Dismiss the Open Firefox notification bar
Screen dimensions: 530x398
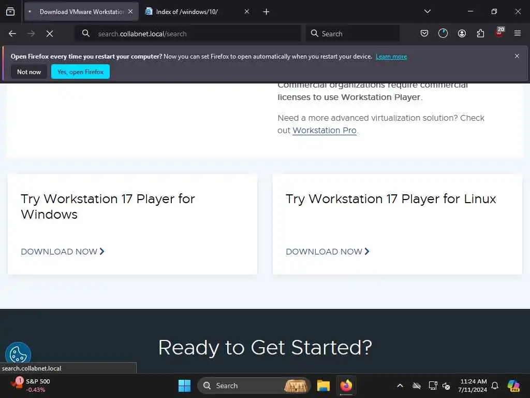[x=517, y=56]
